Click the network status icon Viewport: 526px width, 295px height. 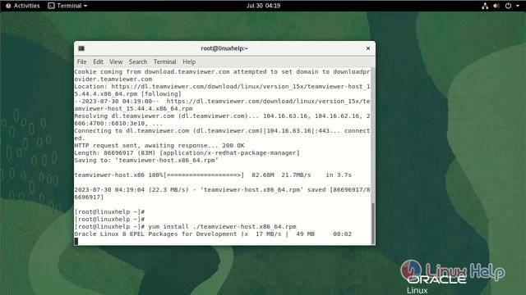click(485, 6)
